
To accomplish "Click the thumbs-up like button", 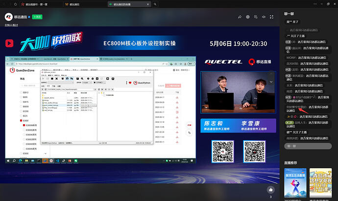I will click(x=271, y=190).
